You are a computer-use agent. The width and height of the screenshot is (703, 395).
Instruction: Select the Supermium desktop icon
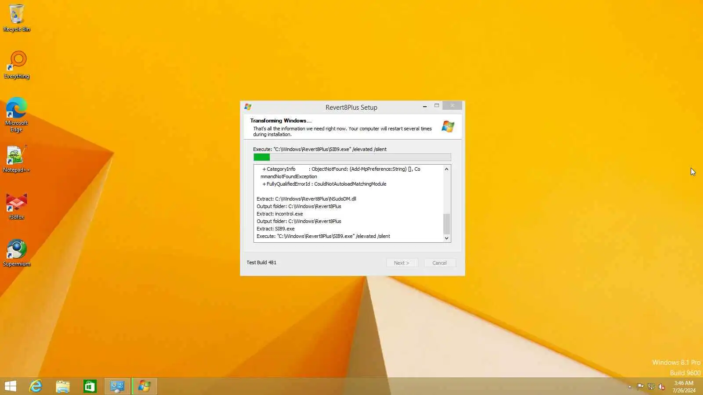(x=17, y=252)
